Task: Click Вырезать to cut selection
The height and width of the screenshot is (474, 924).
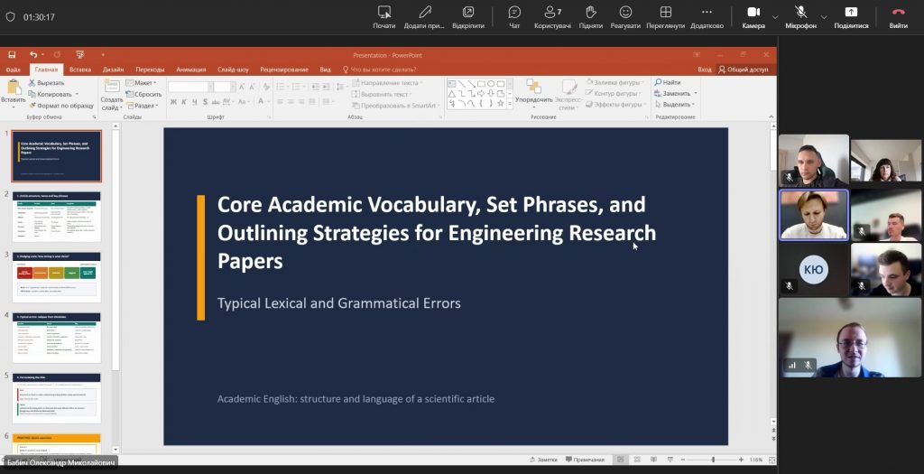Action: tap(47, 83)
